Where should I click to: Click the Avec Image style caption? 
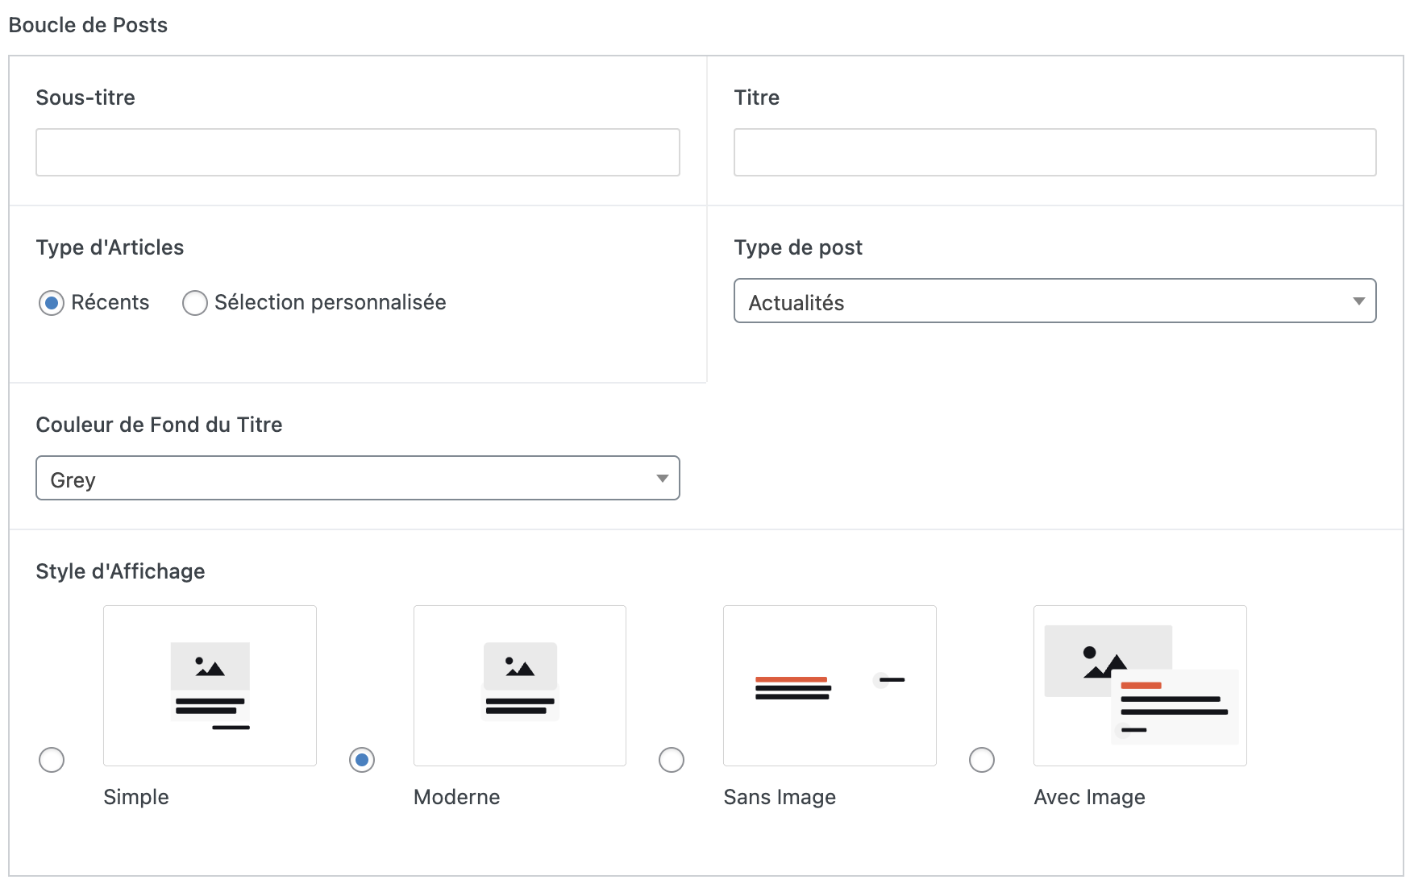pos(1089,797)
